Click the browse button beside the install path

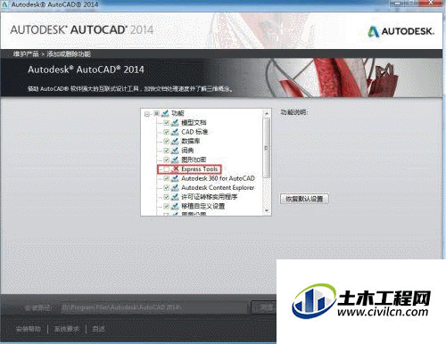(264, 307)
